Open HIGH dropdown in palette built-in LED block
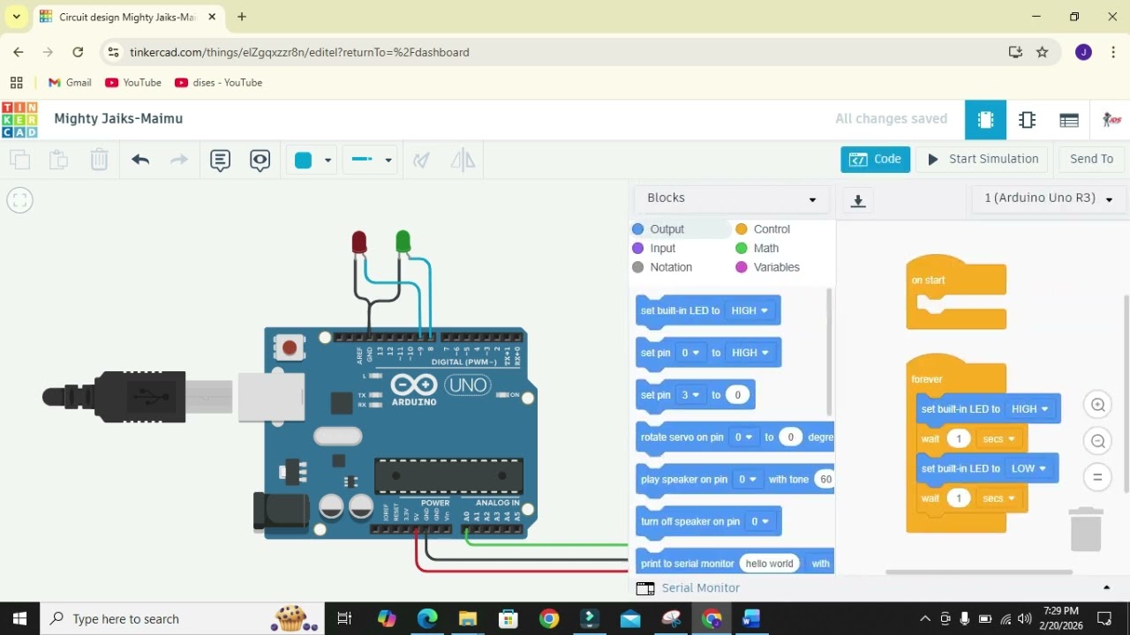Image resolution: width=1130 pixels, height=635 pixels. point(750,310)
